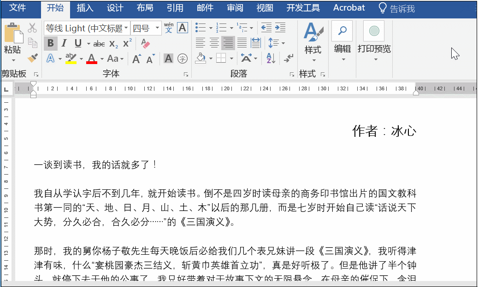Click the borders grid icon
The width and height of the screenshot is (478, 287).
[221, 58]
